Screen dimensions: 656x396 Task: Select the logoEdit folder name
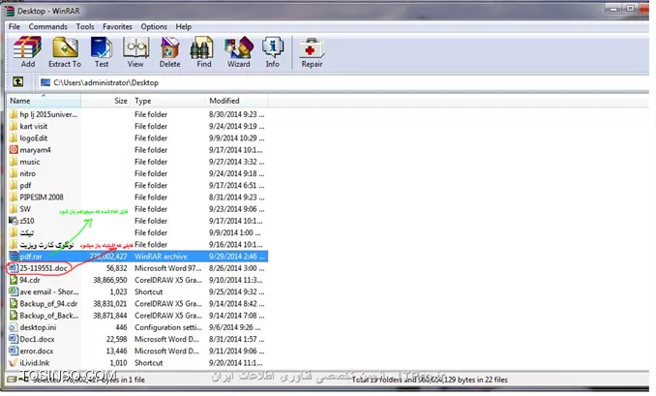[x=34, y=137]
